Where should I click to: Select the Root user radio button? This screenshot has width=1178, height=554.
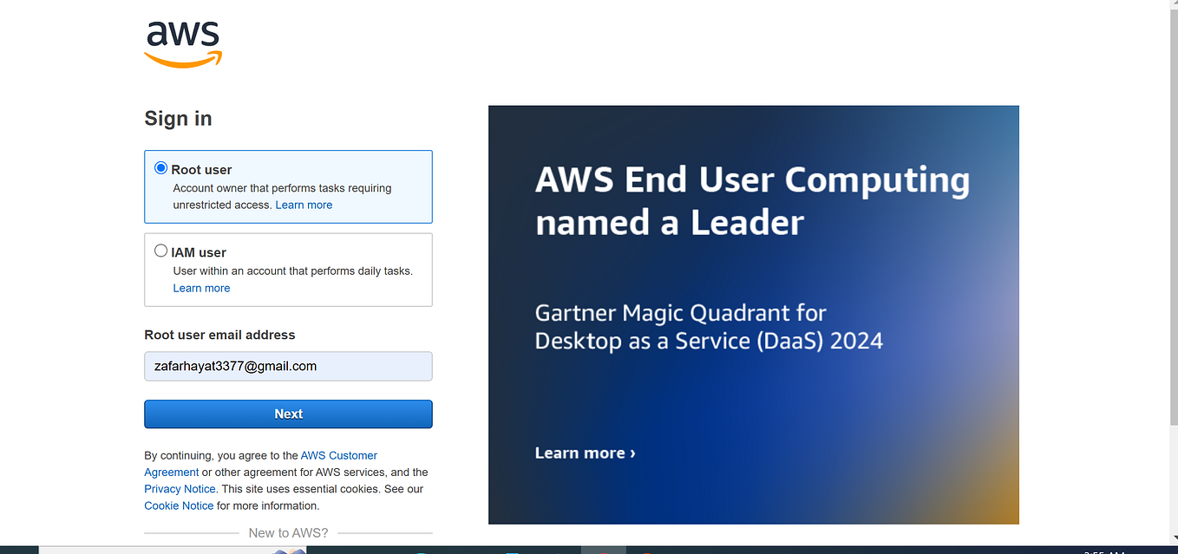160,167
